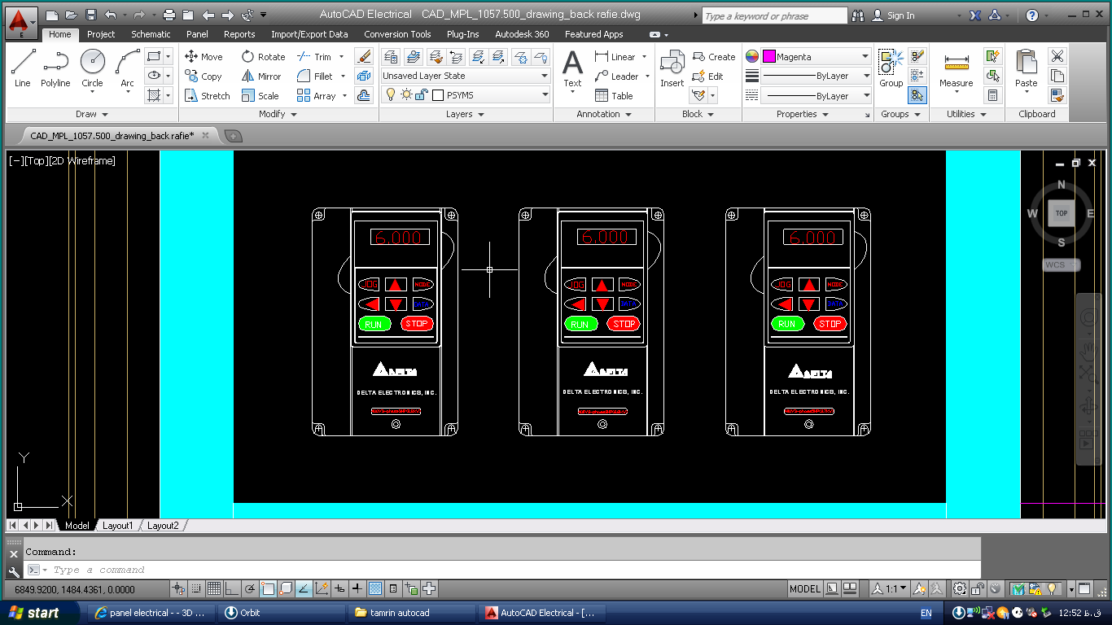Click the Sign In button
Viewport: 1112px width, 625px height.
point(894,15)
